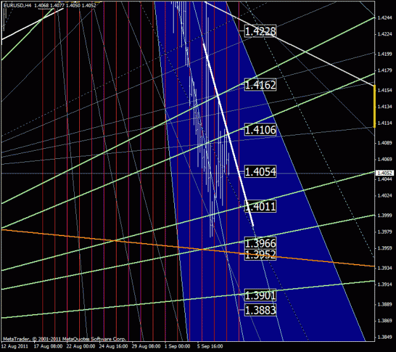Click the 1.3979 price axis value
The height and width of the screenshot is (352, 396).
[385, 232]
